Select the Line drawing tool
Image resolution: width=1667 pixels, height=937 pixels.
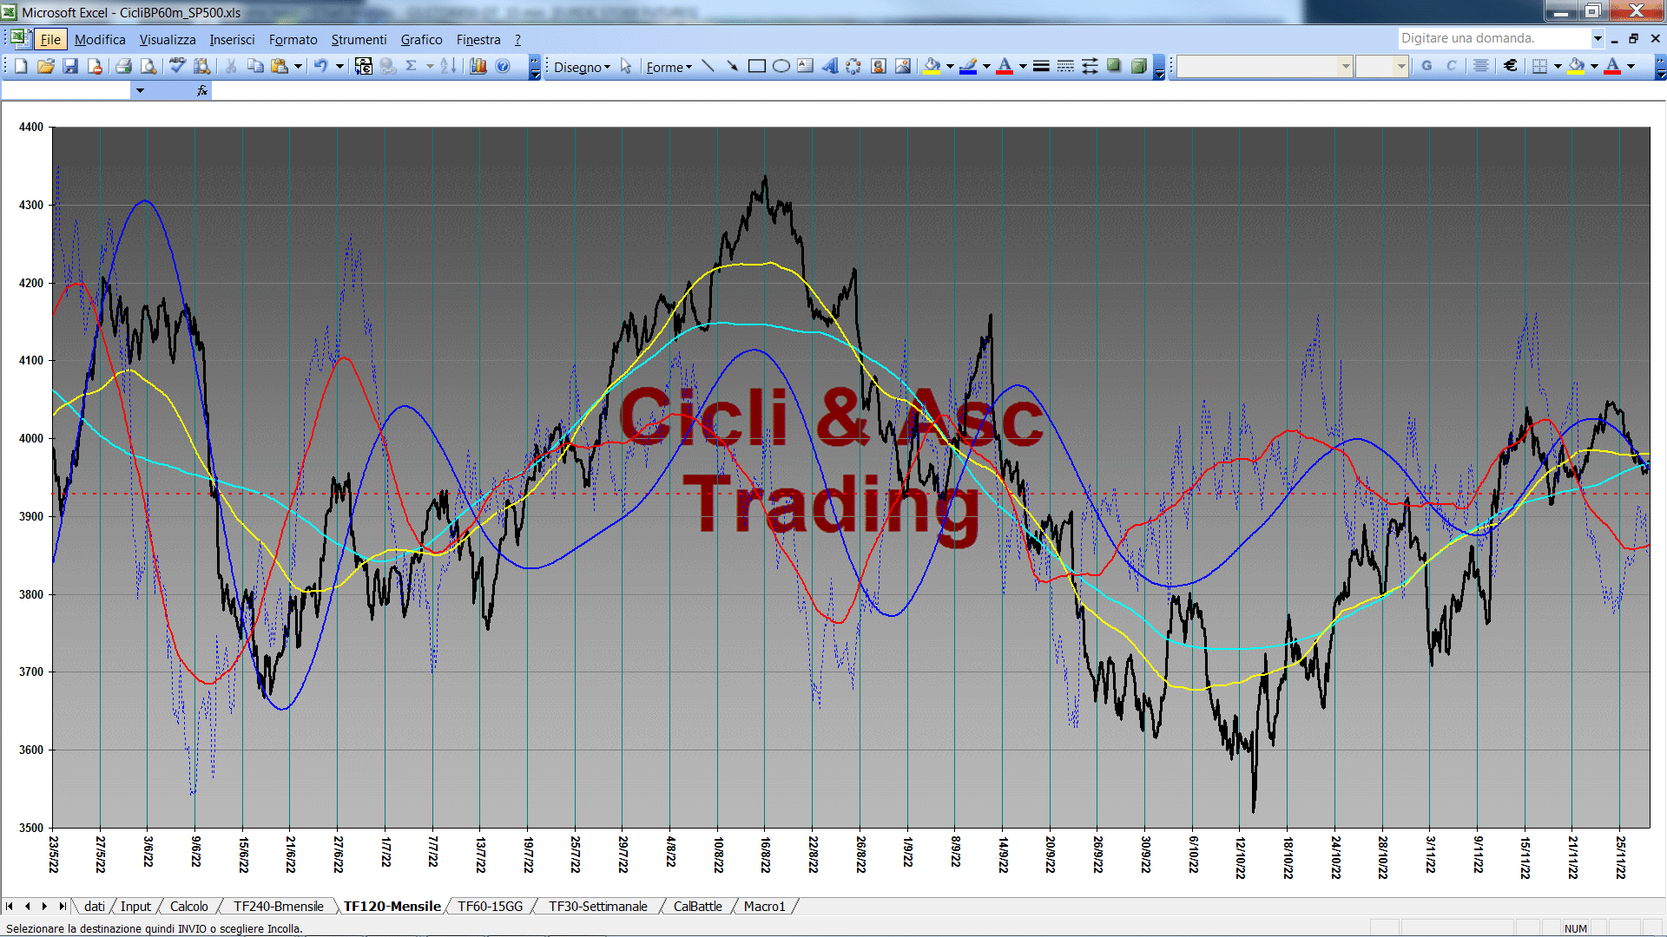(x=708, y=66)
